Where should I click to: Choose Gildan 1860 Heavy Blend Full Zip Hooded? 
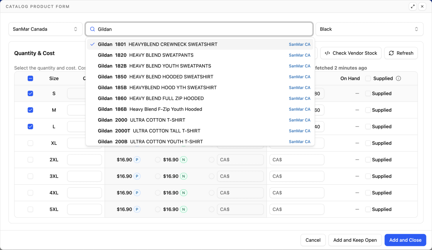(200, 98)
